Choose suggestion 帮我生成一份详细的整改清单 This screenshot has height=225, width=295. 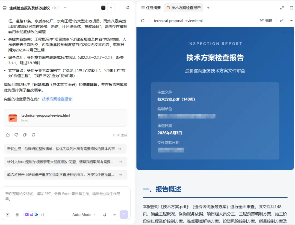click(x=65, y=149)
